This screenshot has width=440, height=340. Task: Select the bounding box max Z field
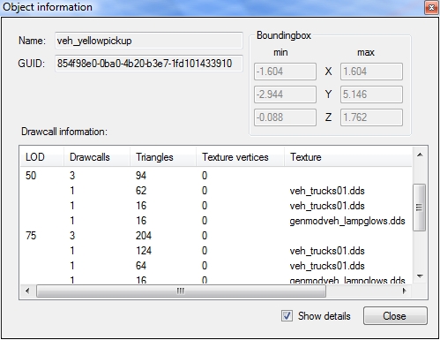click(371, 117)
